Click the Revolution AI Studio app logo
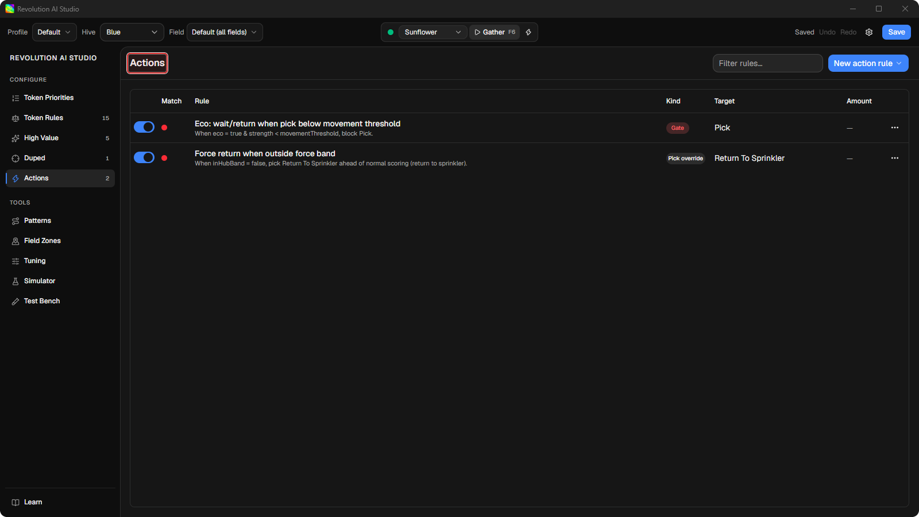919x517 pixels. tap(10, 9)
